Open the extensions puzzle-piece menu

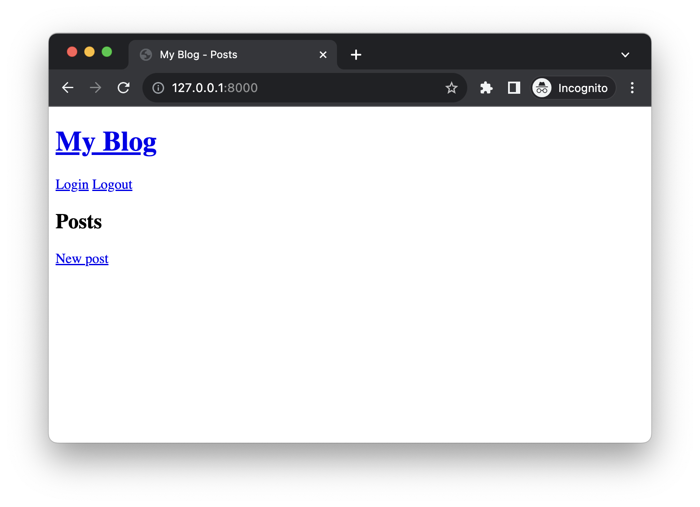click(486, 88)
